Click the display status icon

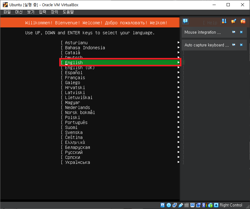pos(192,205)
